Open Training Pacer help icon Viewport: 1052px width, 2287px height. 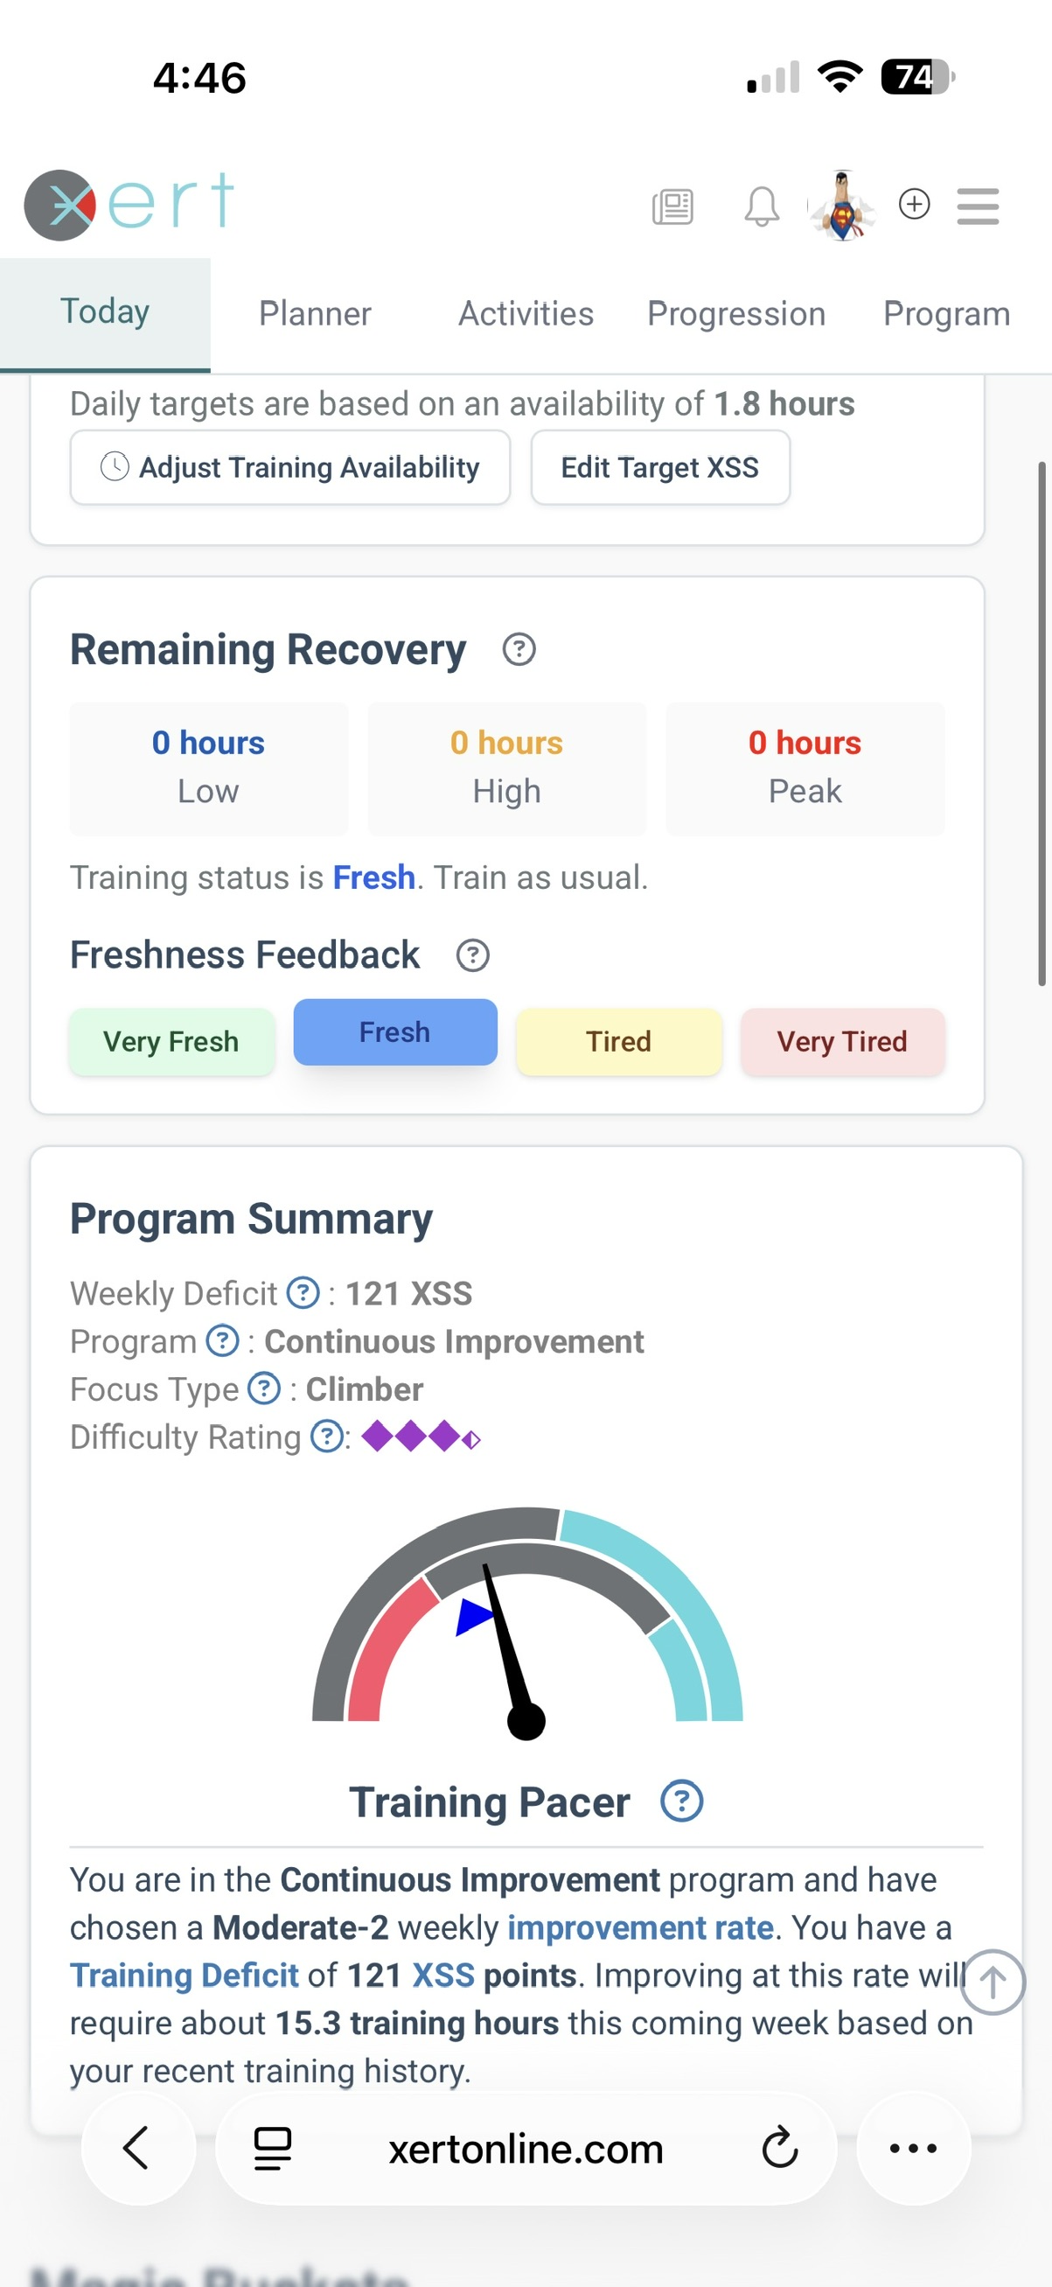tap(681, 1801)
